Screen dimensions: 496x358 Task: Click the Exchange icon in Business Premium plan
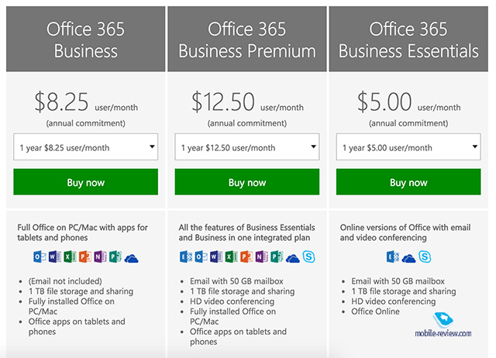pos(186,256)
